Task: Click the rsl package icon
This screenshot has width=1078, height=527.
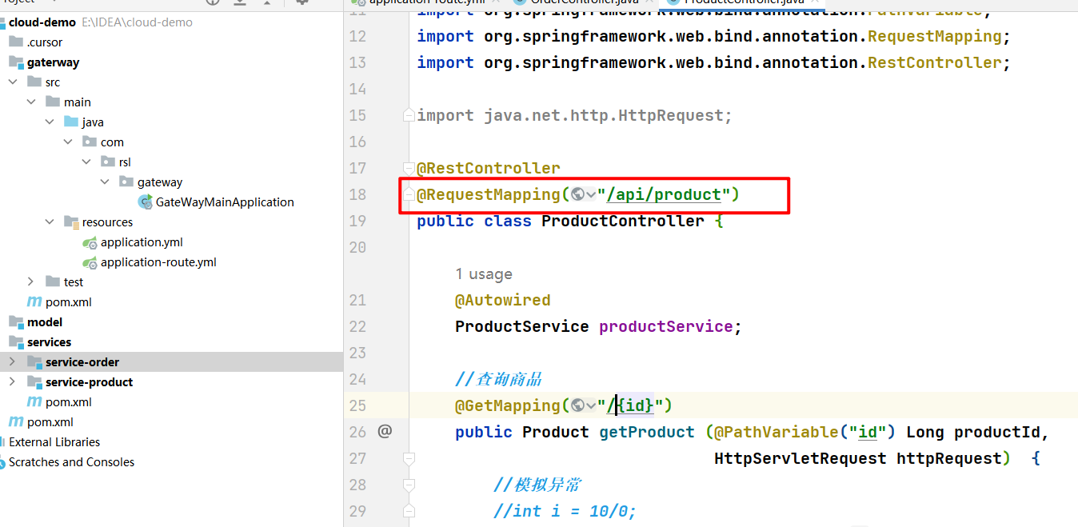Action: (108, 162)
